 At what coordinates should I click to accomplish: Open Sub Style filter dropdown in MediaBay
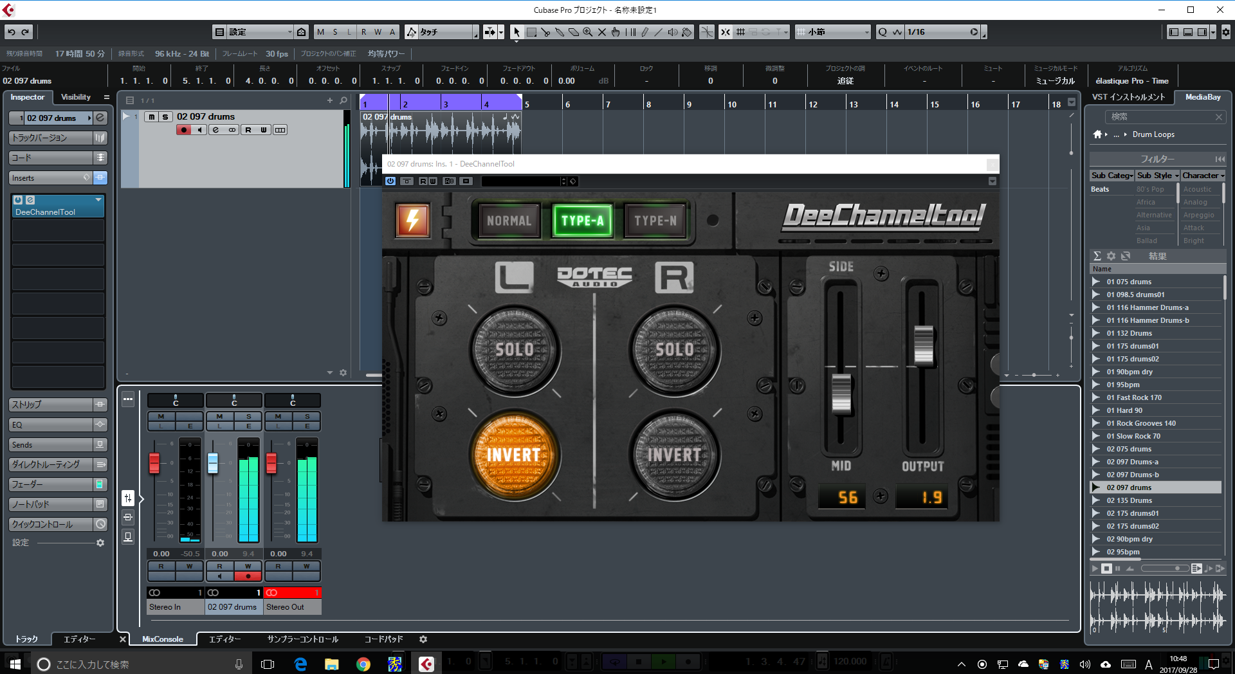(1157, 176)
